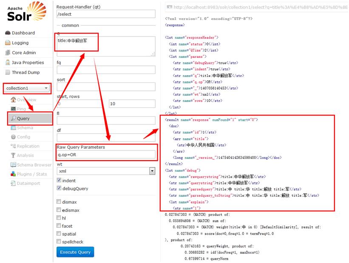Select the Query menu item

point(31,119)
